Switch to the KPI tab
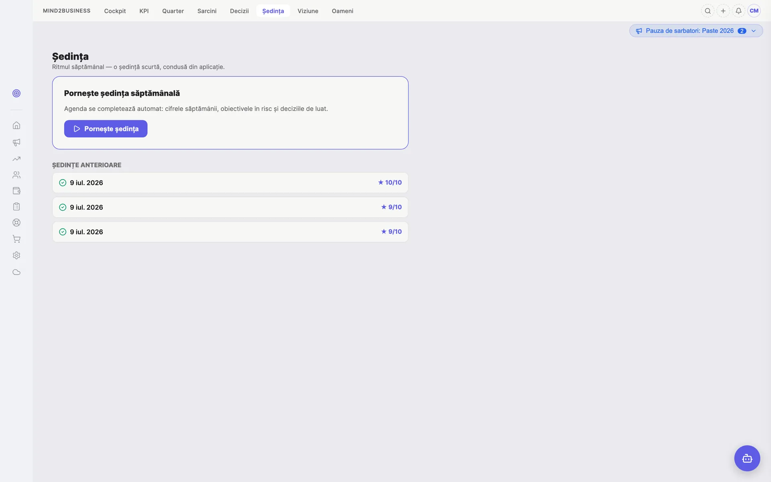Viewport: 771px width, 482px height. tap(144, 11)
